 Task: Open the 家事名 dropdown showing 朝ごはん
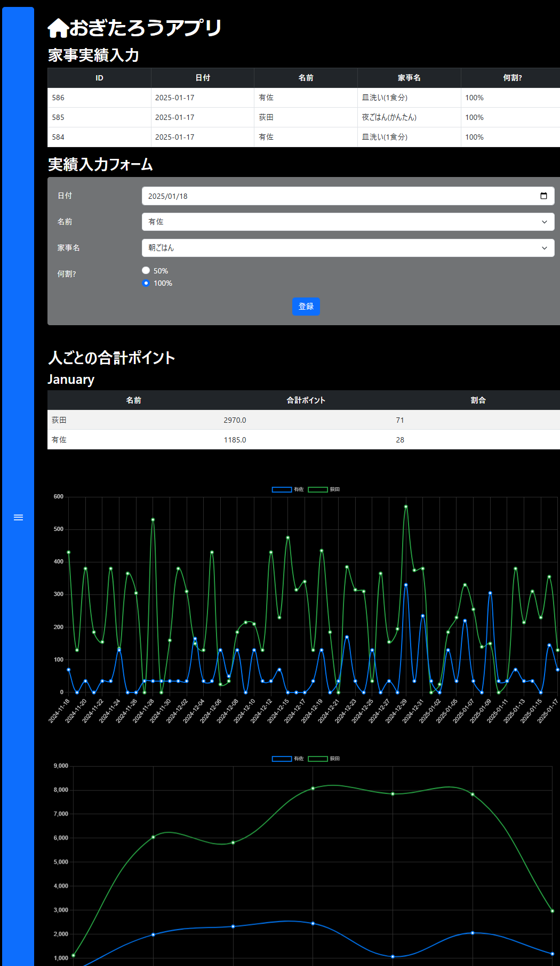point(348,248)
